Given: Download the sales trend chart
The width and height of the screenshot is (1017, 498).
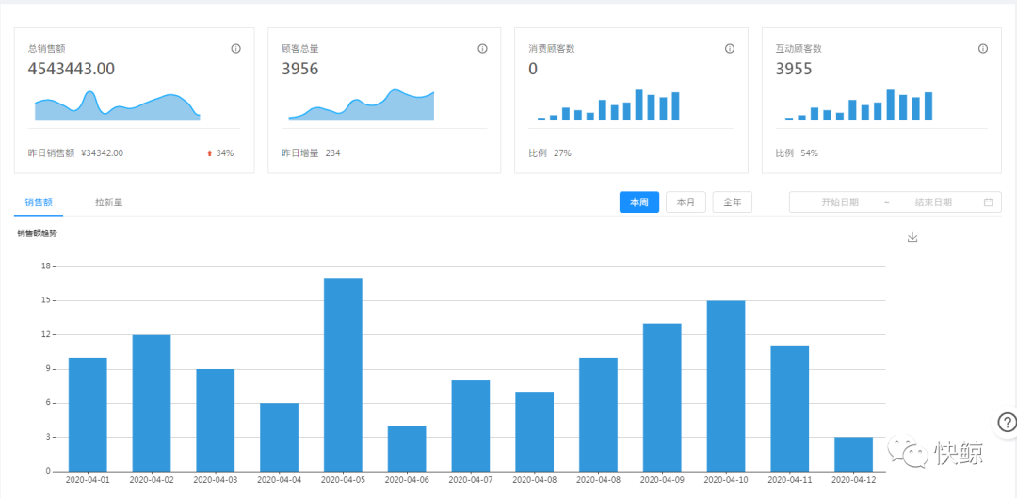Looking at the screenshot, I should click(912, 237).
